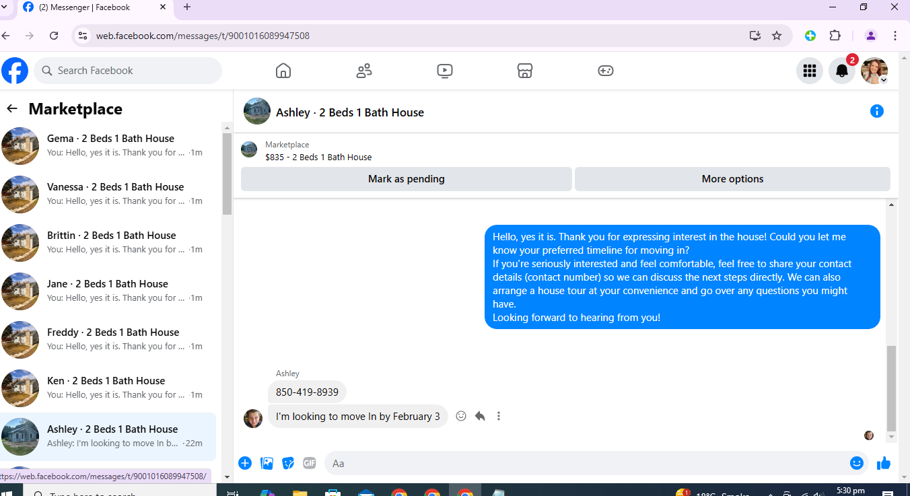Image resolution: width=910 pixels, height=496 pixels.
Task: Click the chat list scrollbar
Action: (x=227, y=173)
